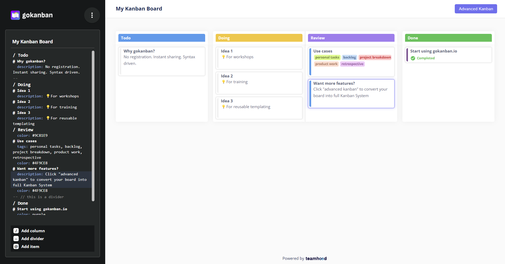
Task: Click the purple Review column header
Action: (351, 38)
